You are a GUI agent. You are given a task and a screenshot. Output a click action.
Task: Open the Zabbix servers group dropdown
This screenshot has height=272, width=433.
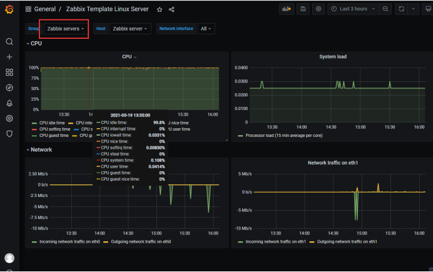[66, 29]
